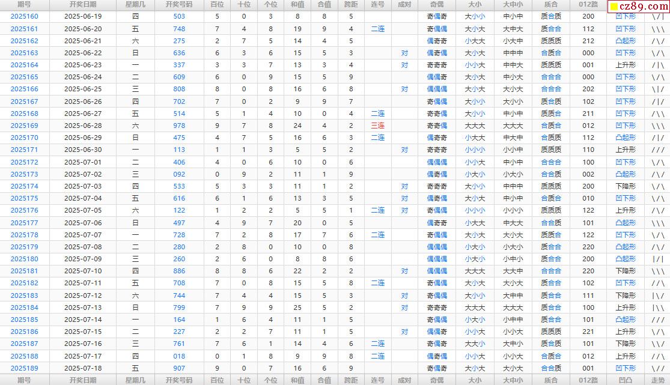Image resolution: width=670 pixels, height=385 pixels.
Task: Open period link 2025173
Action: (x=25, y=174)
